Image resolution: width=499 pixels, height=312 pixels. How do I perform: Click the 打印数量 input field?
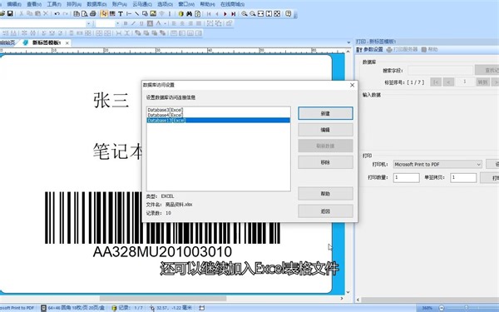pyautogui.click(x=406, y=177)
